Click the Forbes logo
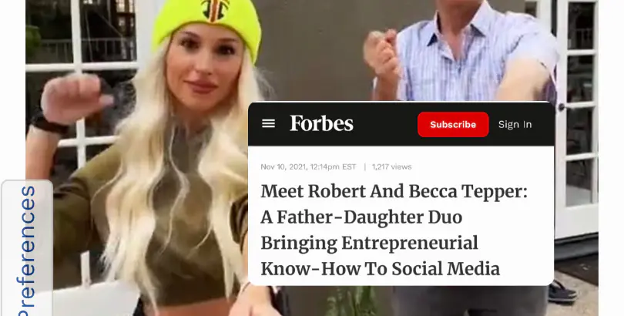Screen dimensions: 624x316 click(x=321, y=123)
